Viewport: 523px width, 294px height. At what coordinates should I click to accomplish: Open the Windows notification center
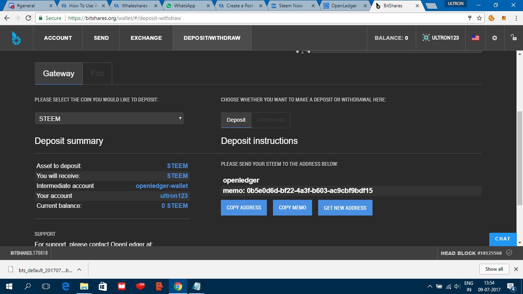coord(511,286)
